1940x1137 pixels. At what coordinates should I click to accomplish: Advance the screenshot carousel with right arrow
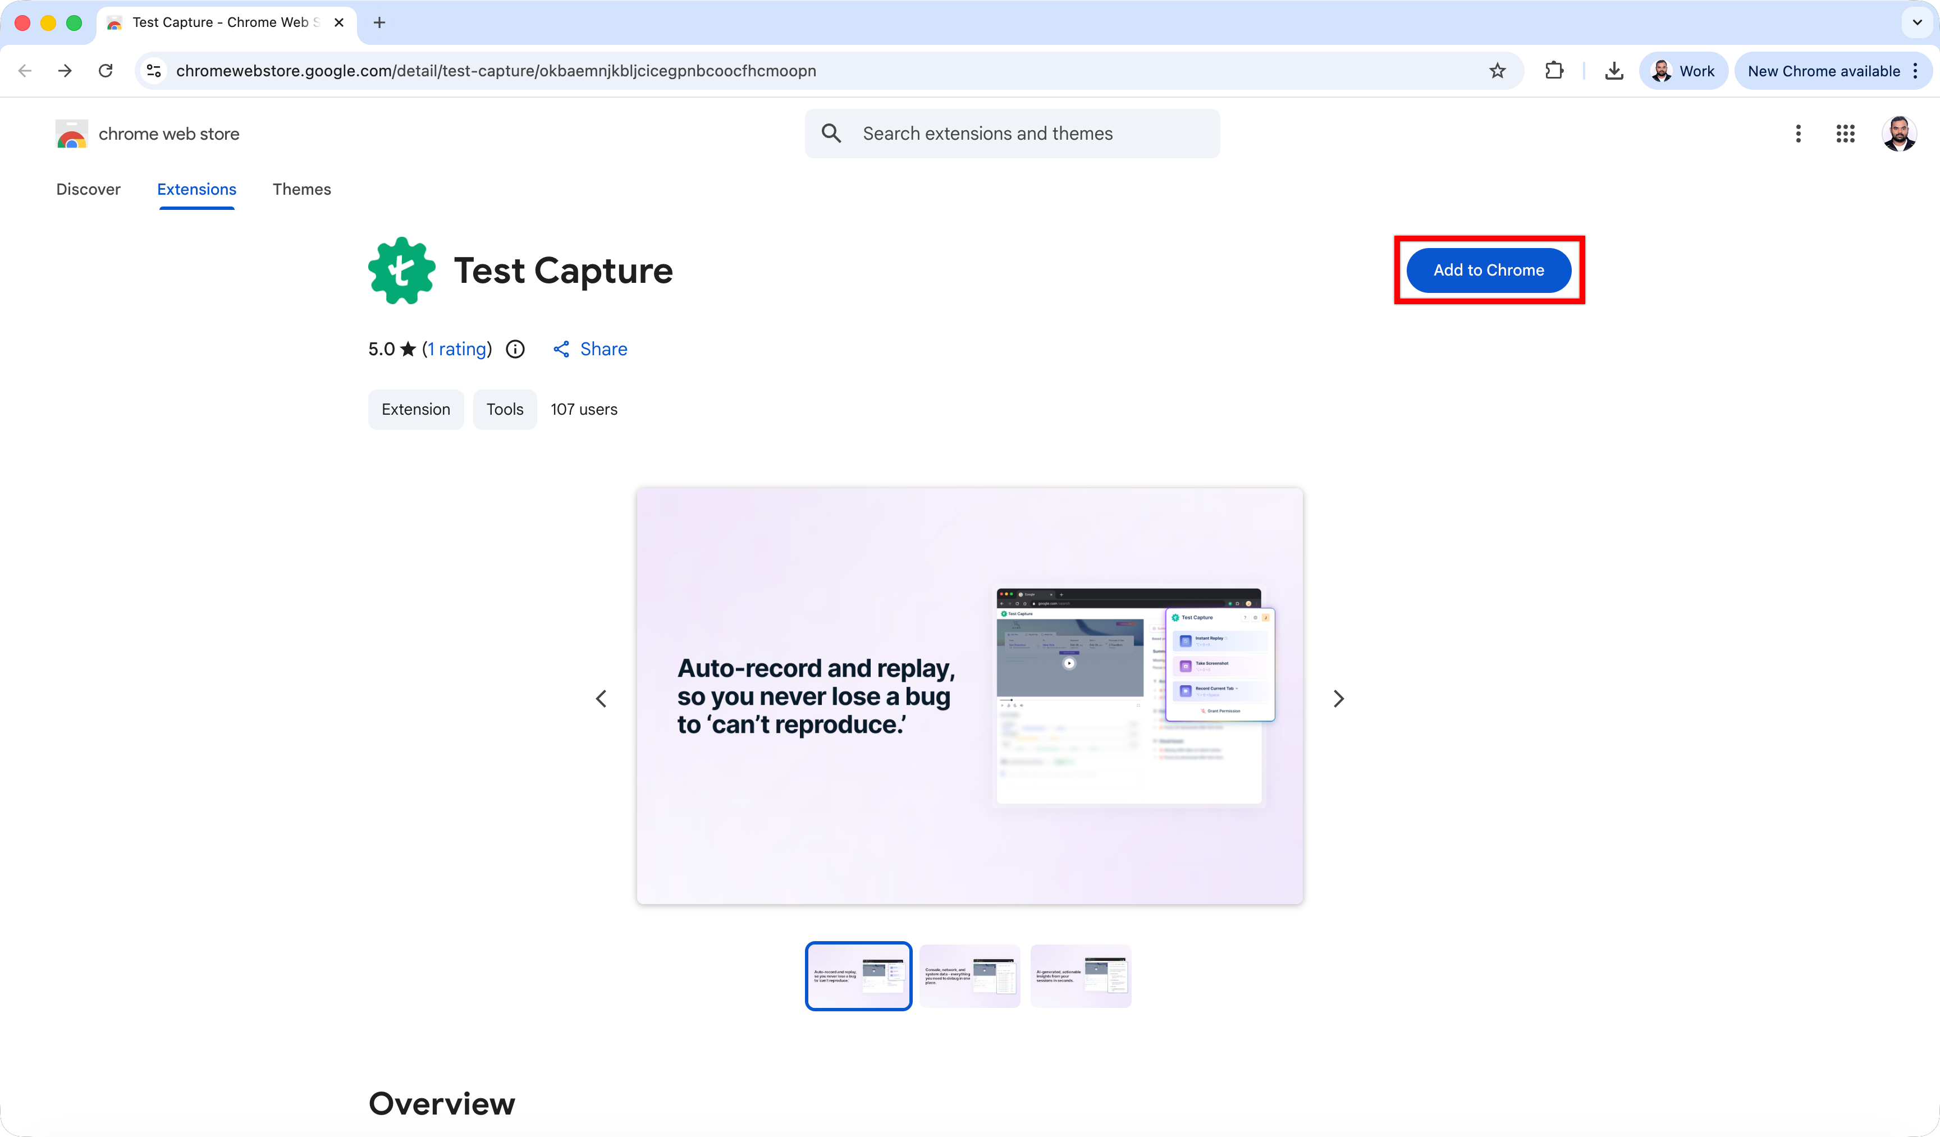pyautogui.click(x=1339, y=698)
